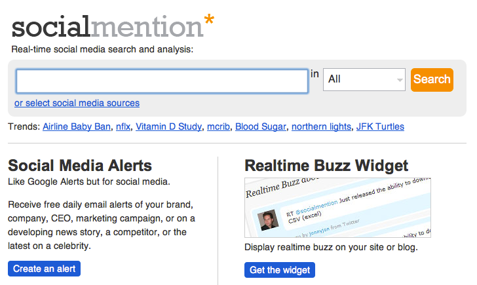Open the Vitamin D Study trend

[168, 126]
